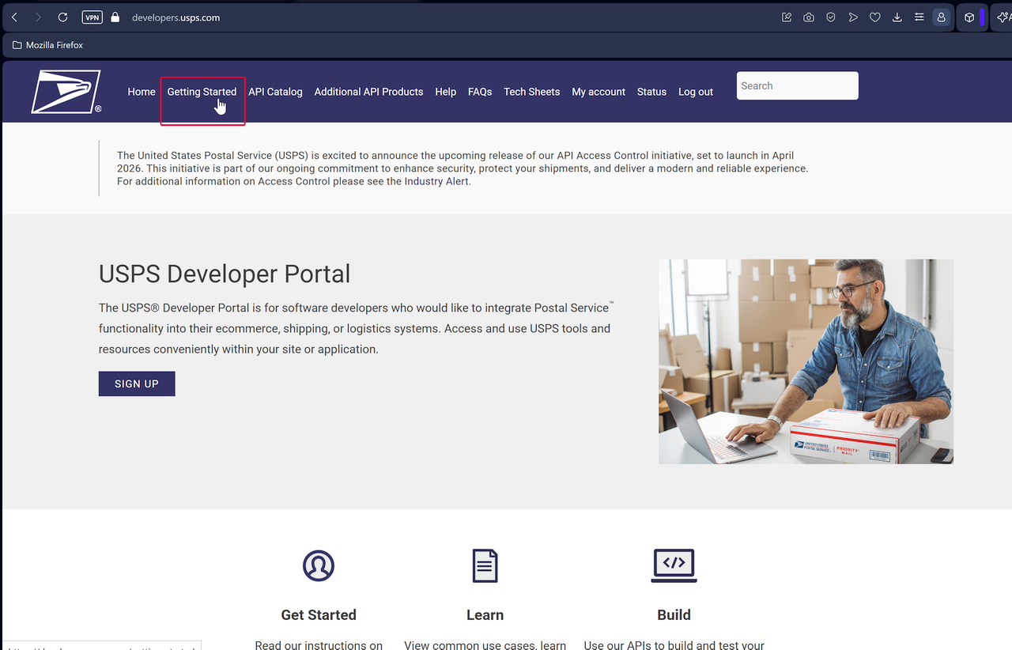1012x650 pixels.
Task: Open the API Catalog menu item
Action: tap(275, 92)
